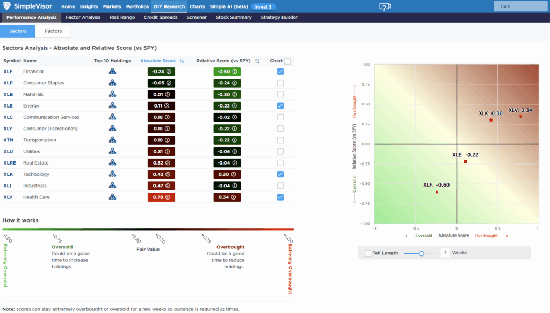
Task: Check Communication Services chart checkbox
Action: pos(280,117)
